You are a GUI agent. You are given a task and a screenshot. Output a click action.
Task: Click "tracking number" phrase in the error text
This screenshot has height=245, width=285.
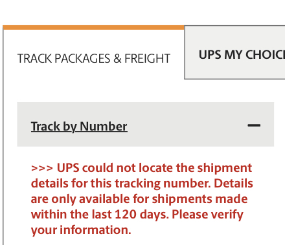163,184
